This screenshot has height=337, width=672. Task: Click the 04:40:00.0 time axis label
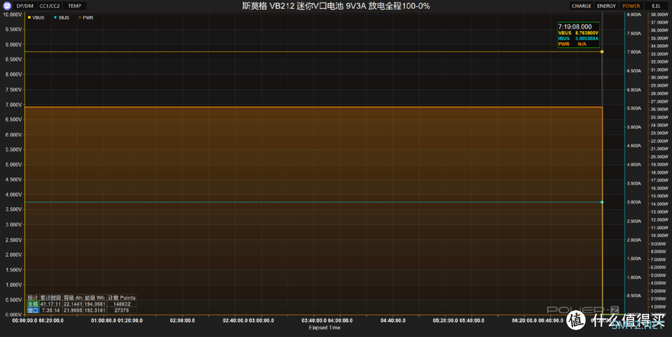tap(393, 320)
